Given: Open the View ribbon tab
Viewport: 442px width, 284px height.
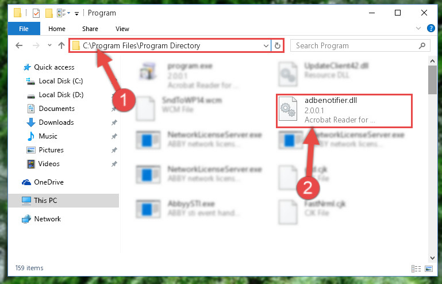Looking at the screenshot, I should point(122,29).
